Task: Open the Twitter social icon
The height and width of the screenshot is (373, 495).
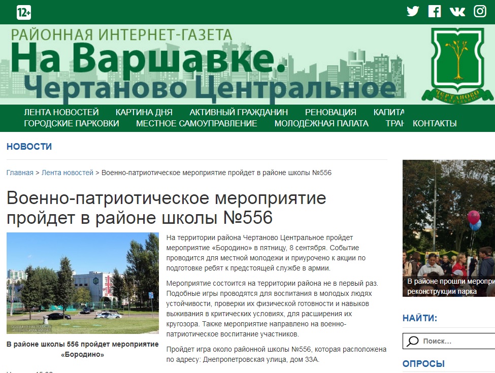Action: [x=413, y=11]
